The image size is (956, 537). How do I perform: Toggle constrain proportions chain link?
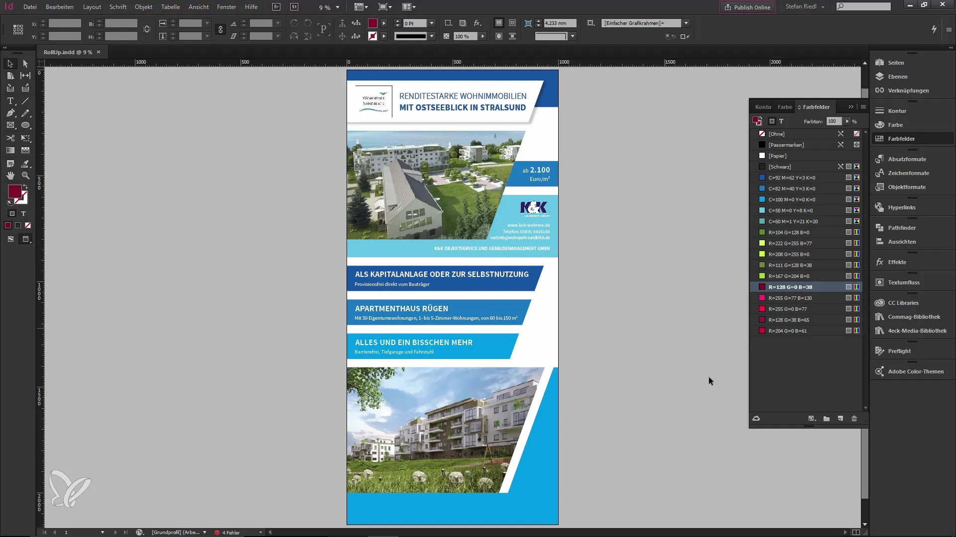tap(221, 30)
